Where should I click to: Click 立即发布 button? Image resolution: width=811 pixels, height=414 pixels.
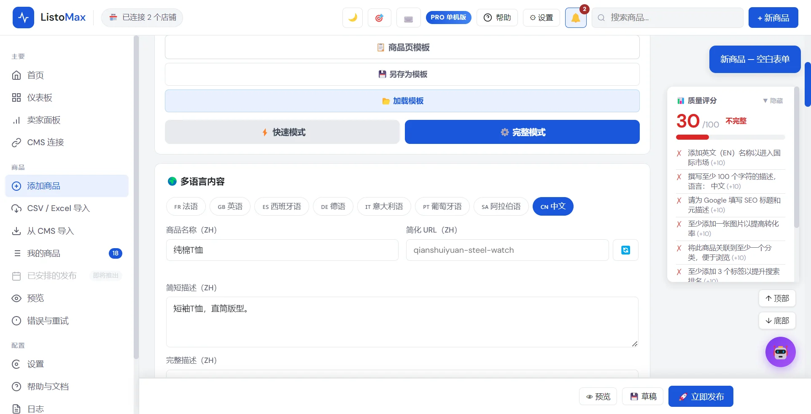pos(701,396)
